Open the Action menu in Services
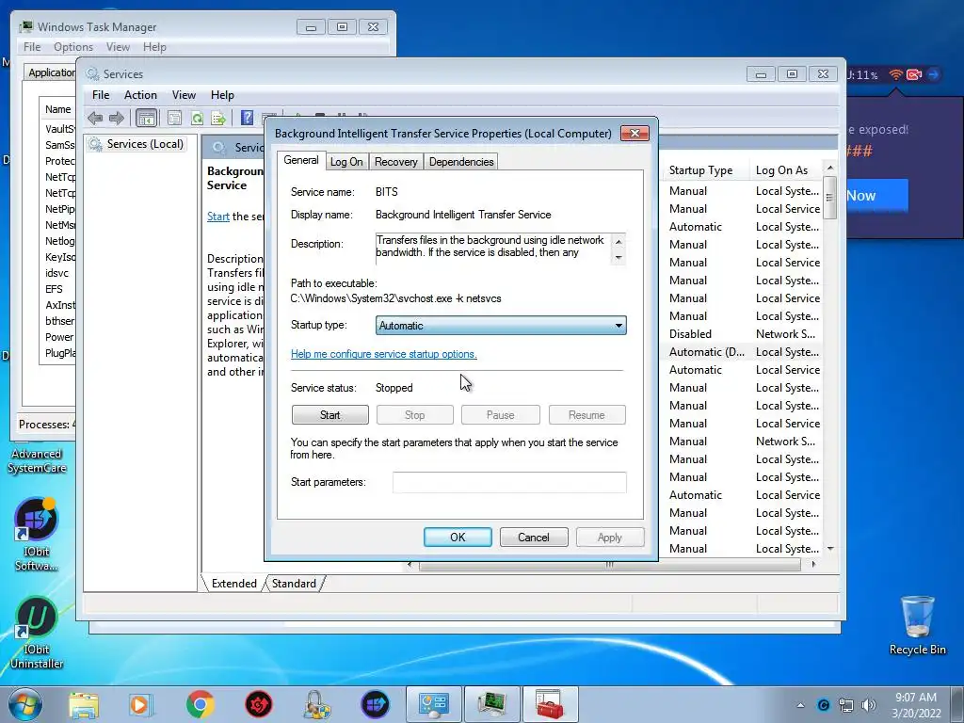Viewport: 964px width, 723px height. click(x=140, y=95)
